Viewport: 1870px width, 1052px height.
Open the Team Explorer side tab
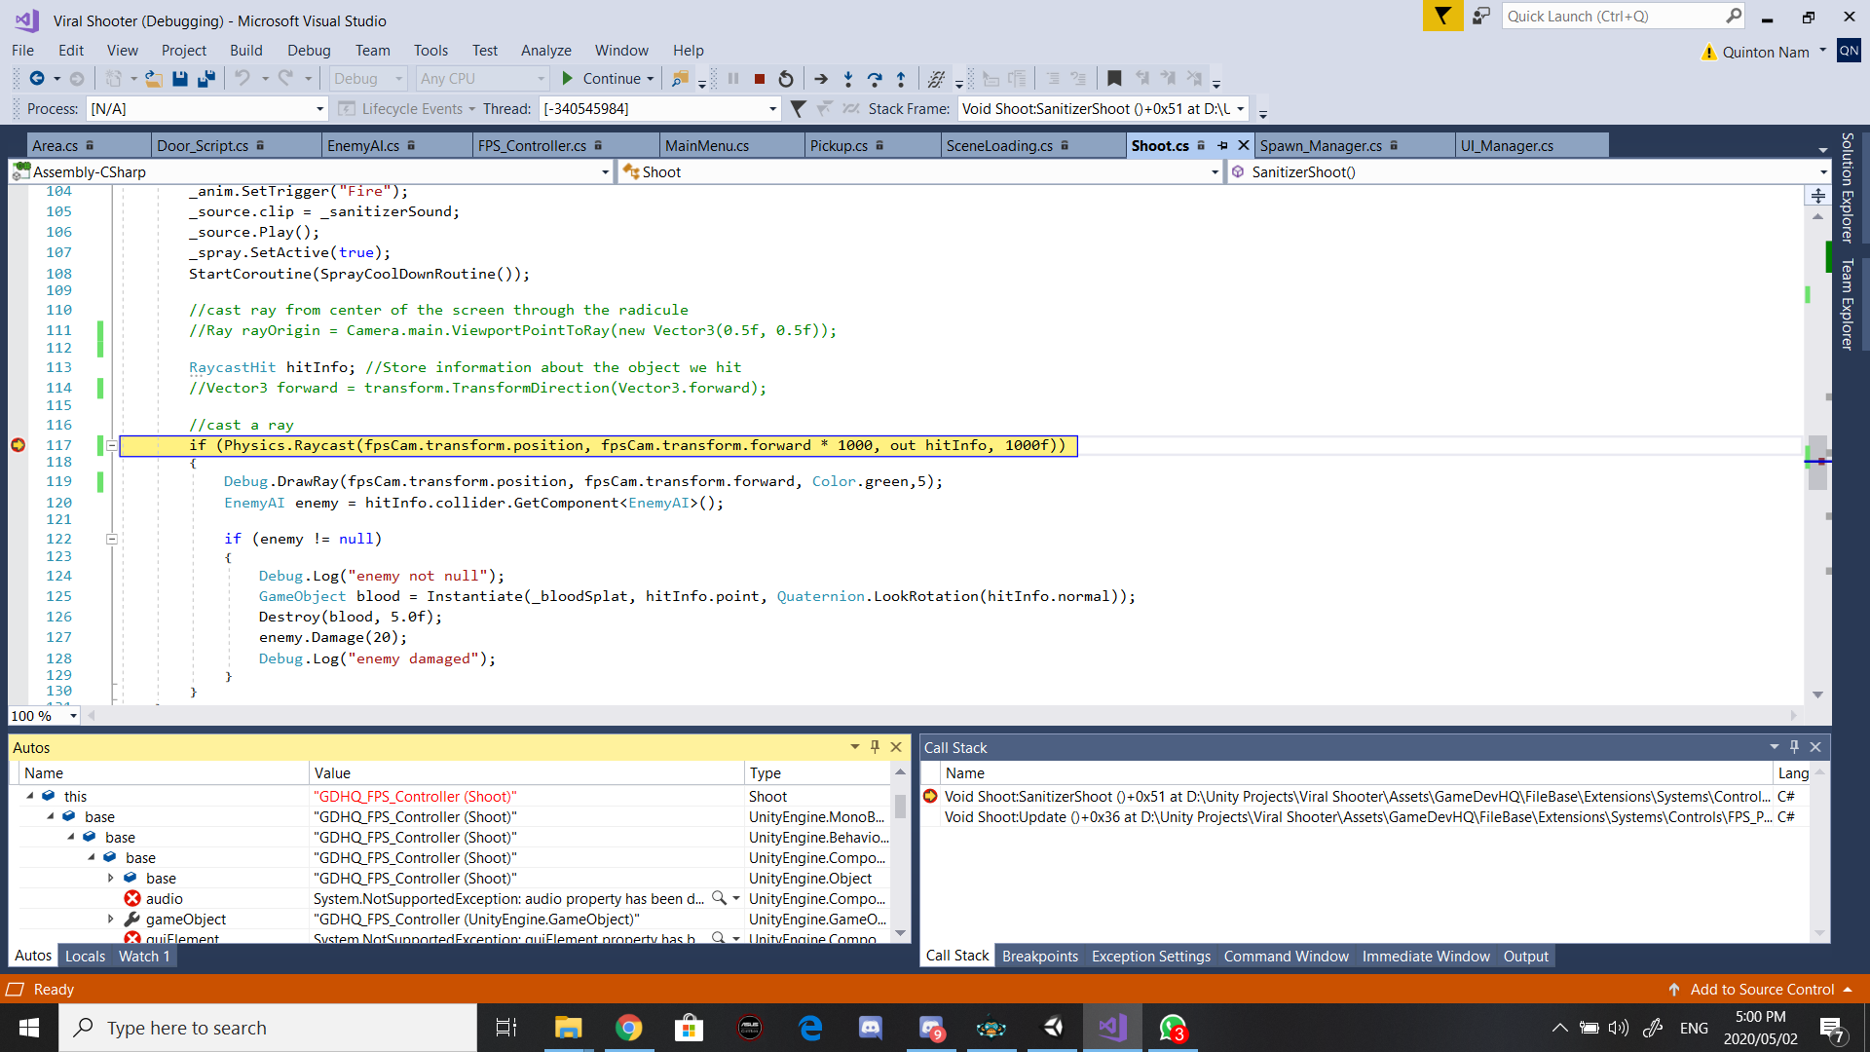pos(1847,304)
